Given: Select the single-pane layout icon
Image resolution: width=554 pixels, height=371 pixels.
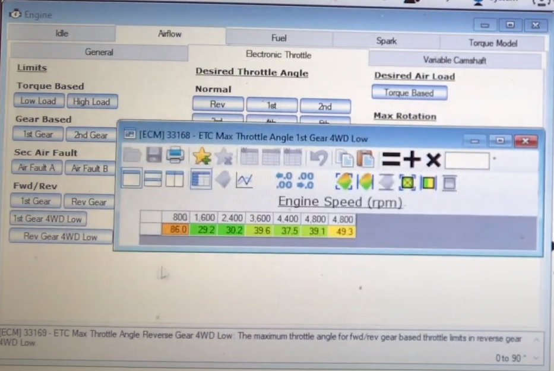Looking at the screenshot, I should point(131,177).
